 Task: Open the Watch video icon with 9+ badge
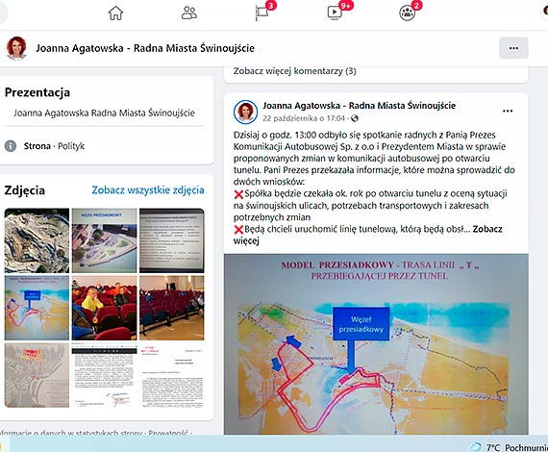335,13
